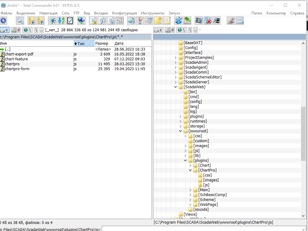Viewport: 308px width, 231px height.
Task: Expand the [storage] tree node
Action: (181, 126)
